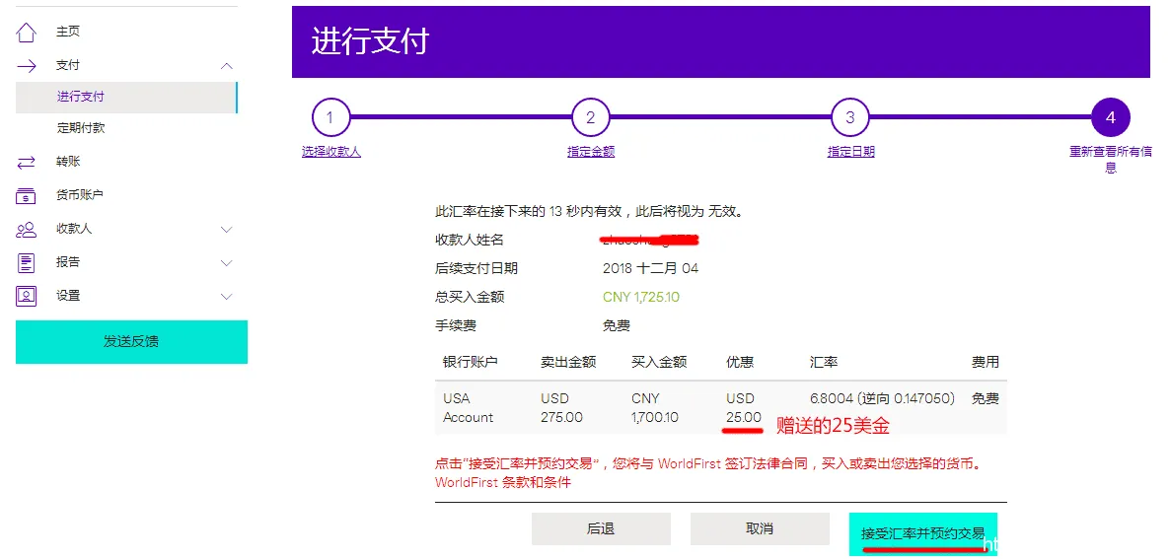Open the 支付 menu item
This screenshot has height=559, width=1171.
click(x=68, y=66)
